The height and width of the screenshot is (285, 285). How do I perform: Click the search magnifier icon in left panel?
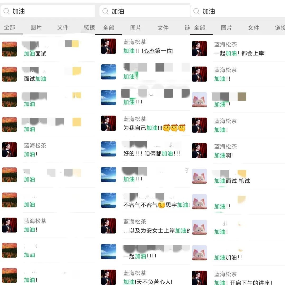click(6, 11)
